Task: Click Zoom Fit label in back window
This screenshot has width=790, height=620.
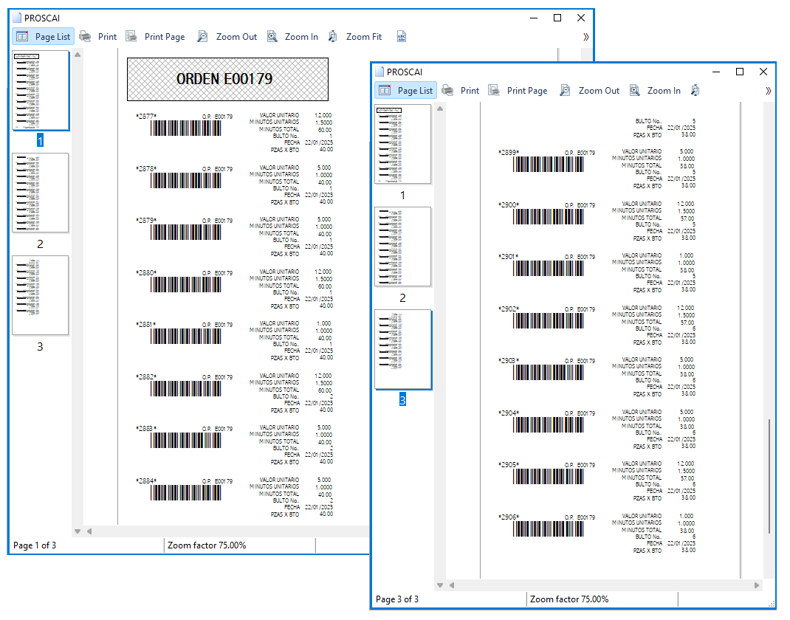Action: (x=364, y=37)
